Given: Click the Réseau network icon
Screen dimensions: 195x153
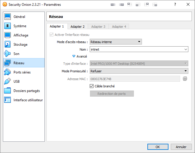Looking at the screenshot, I should point(7,63).
